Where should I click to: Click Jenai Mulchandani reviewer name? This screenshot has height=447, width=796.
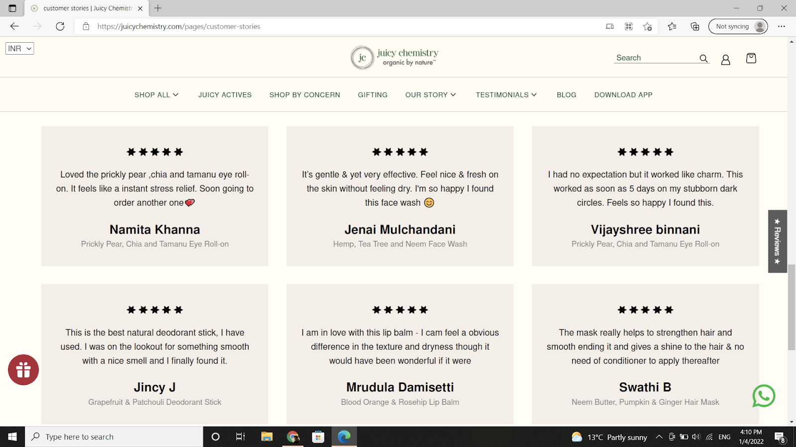point(400,229)
